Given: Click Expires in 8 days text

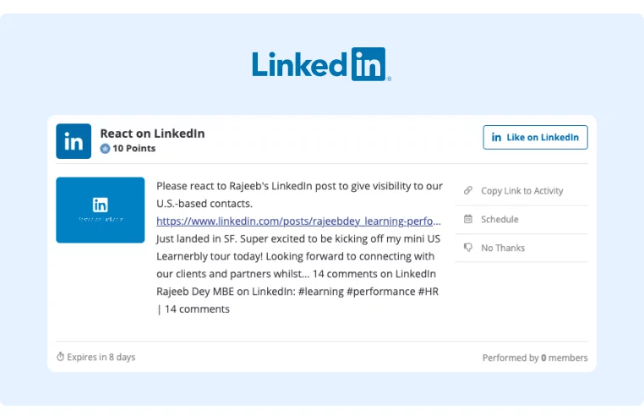Looking at the screenshot, I should (101, 357).
